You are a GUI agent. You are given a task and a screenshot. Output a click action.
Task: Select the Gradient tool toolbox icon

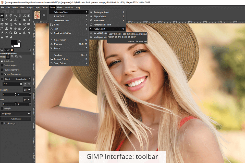tap(20, 28)
